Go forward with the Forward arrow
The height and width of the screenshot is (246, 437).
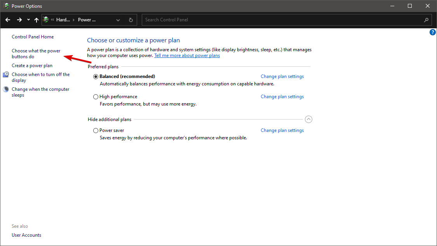click(x=19, y=20)
